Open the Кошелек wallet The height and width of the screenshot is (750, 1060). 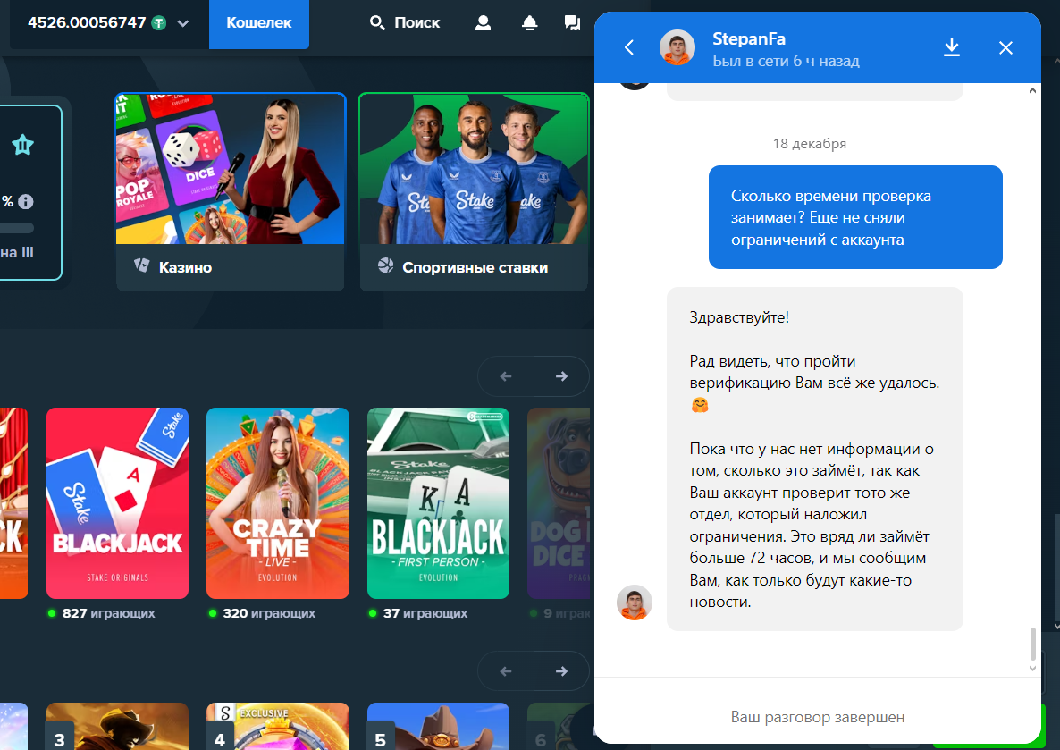pos(259,23)
